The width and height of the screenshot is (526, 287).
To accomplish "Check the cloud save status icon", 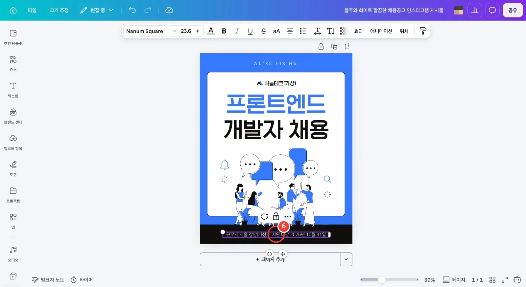I will click(169, 10).
